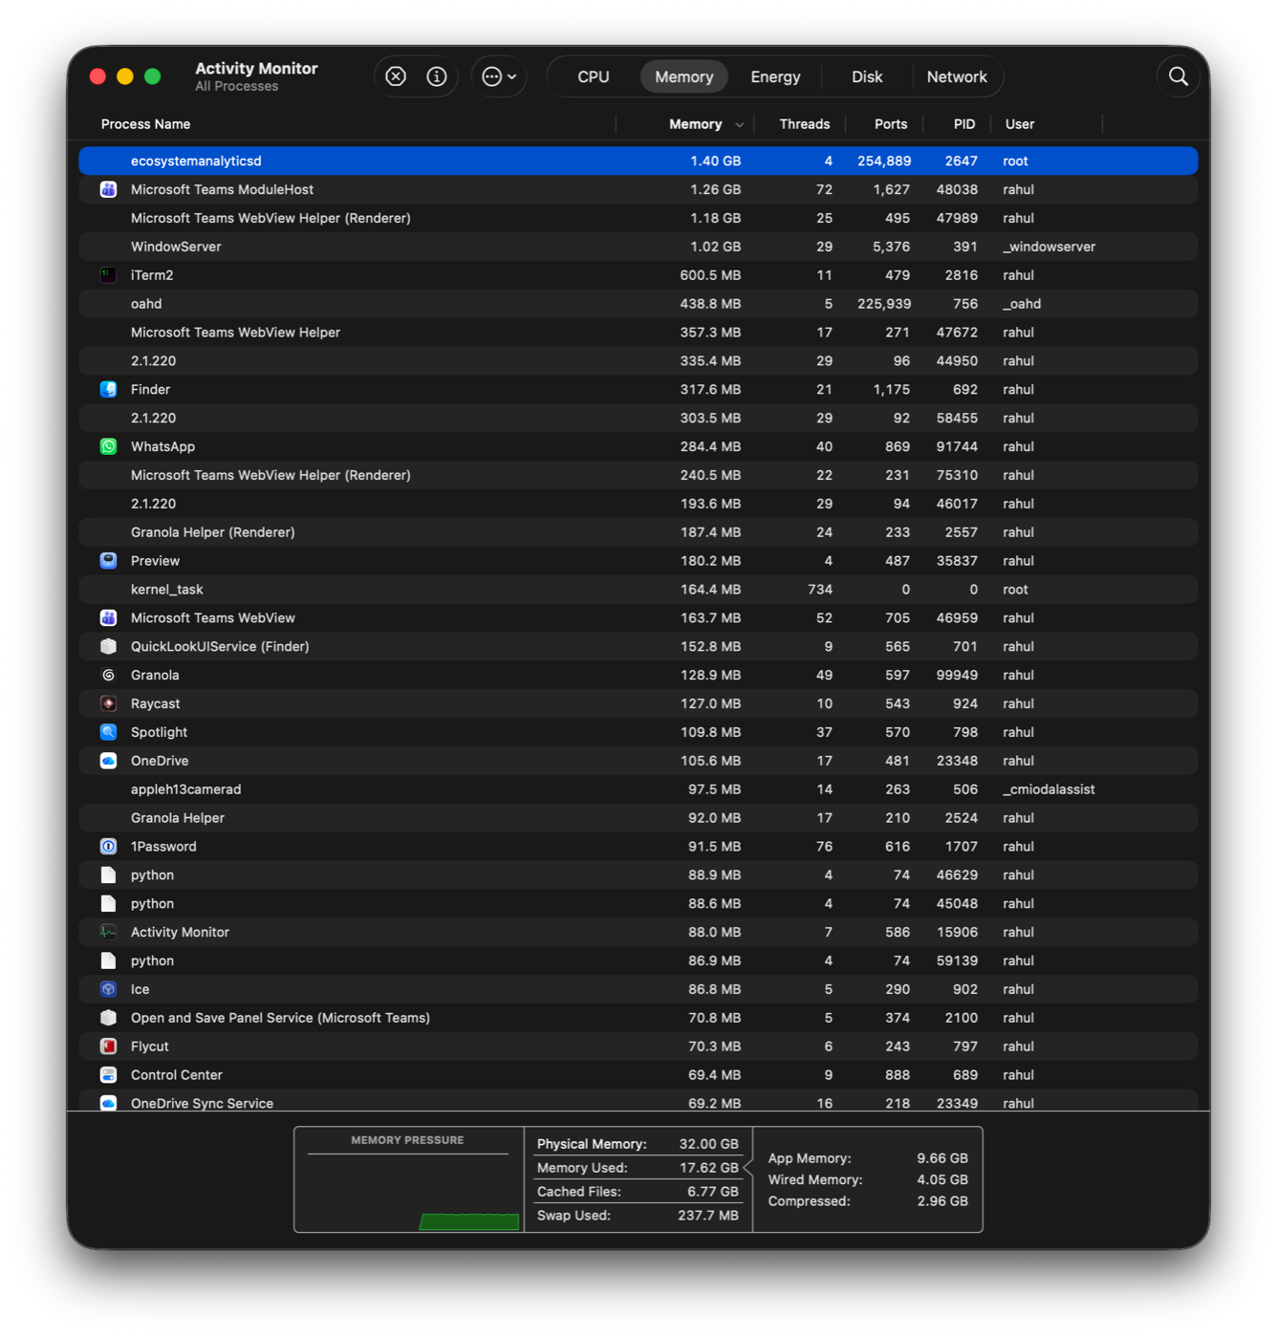The width and height of the screenshot is (1277, 1338).
Task: Select the appleh13camerad process
Action: pos(638,789)
